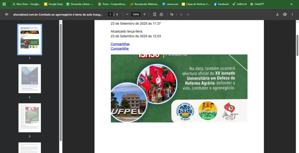Follow the Compartilhe link
Image resolution: width=299 pixels, height=153 pixels.
[x=120, y=48]
